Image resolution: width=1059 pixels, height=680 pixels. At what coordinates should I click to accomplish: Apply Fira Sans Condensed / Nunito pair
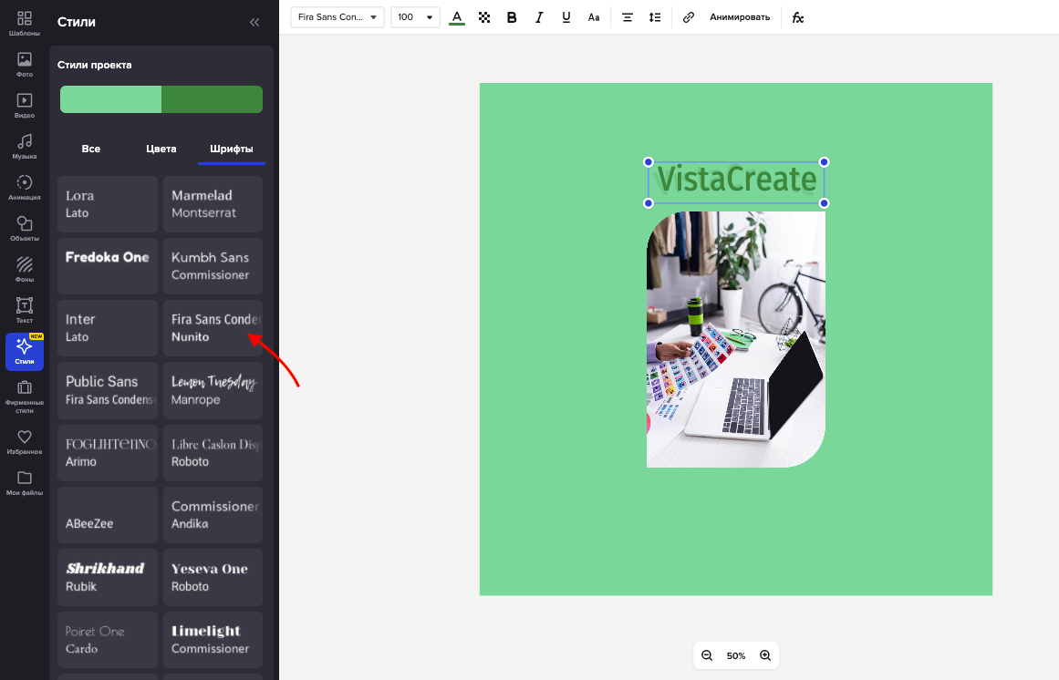[213, 328]
